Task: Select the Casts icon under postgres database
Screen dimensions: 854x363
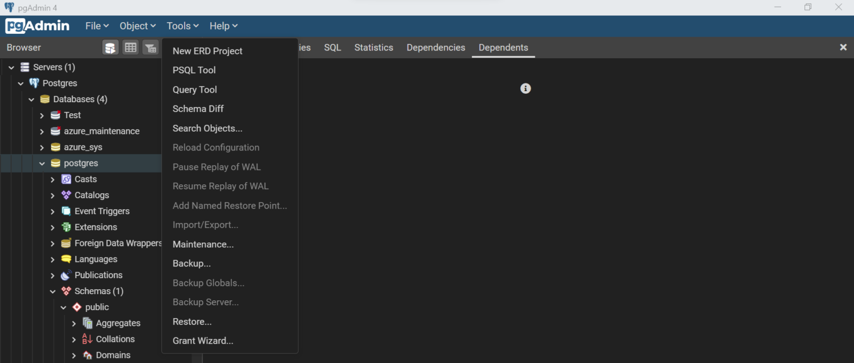Action: click(67, 179)
